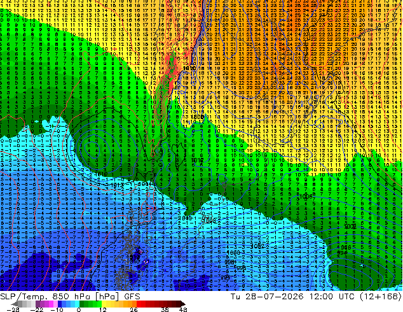The width and height of the screenshot is (403, 312).
Task: Click the bright red segment of the color scale
Action: pyautogui.click(x=139, y=304)
